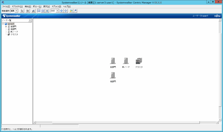Minimize the Systemwalker console window
Screen dimensions: 223x132
coord(208,2)
